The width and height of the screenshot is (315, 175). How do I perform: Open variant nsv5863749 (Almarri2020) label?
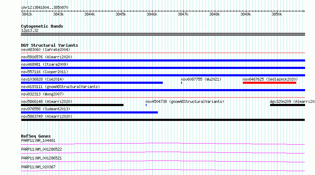pyautogui.click(x=47, y=116)
